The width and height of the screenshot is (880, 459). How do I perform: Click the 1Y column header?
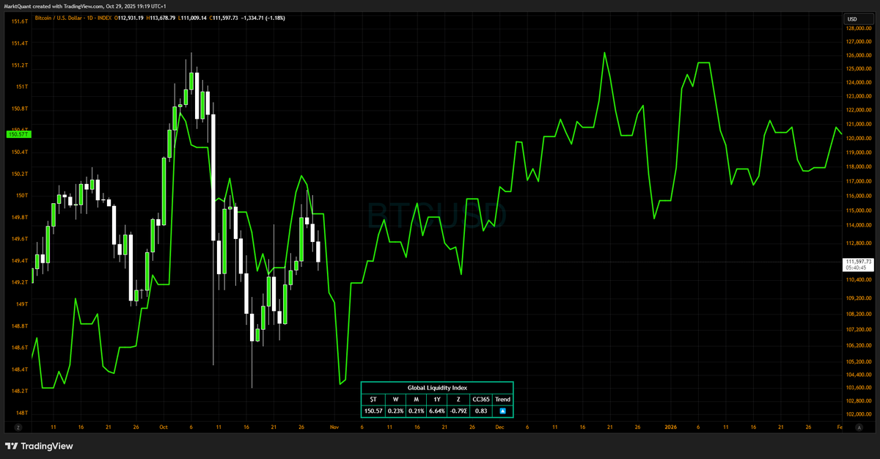tap(436, 399)
